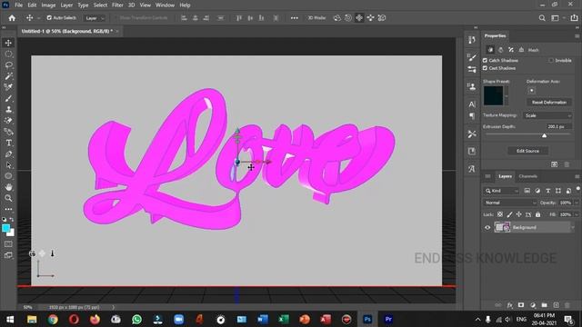Select the Zoom tool

pos(8,198)
